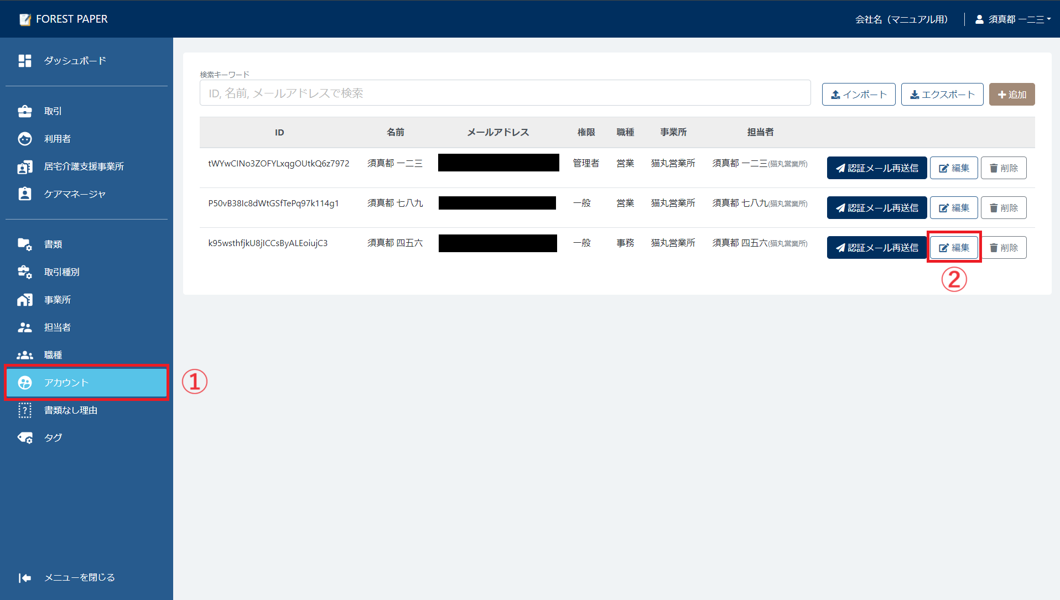The height and width of the screenshot is (600, 1060).
Task: Click the briefcase icon for 取引
Action: click(x=25, y=111)
